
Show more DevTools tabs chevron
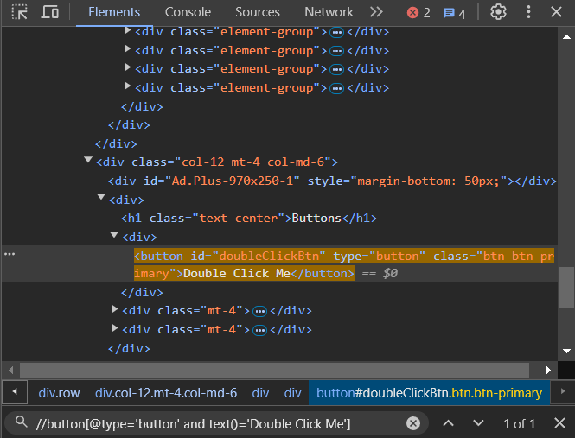pos(375,12)
